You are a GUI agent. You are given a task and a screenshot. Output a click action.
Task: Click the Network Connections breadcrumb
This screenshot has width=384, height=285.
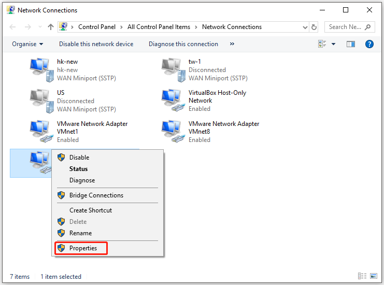pos(232,27)
